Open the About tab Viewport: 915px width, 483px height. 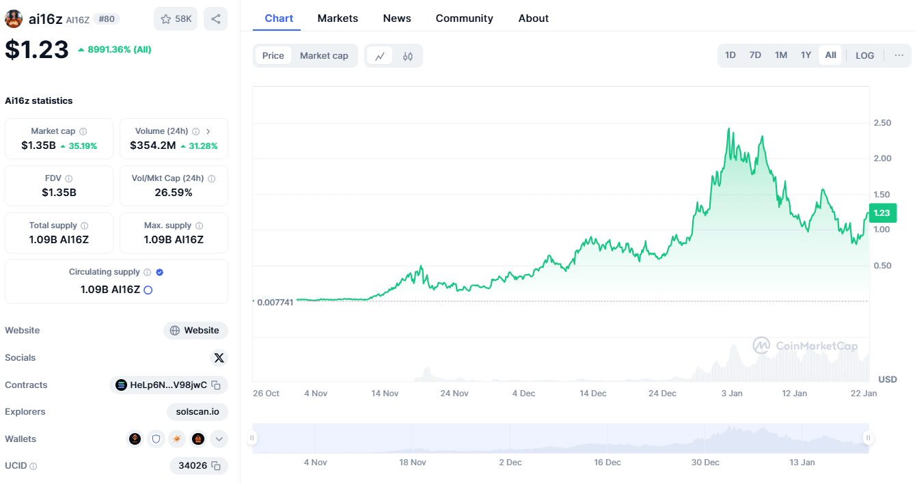(533, 18)
